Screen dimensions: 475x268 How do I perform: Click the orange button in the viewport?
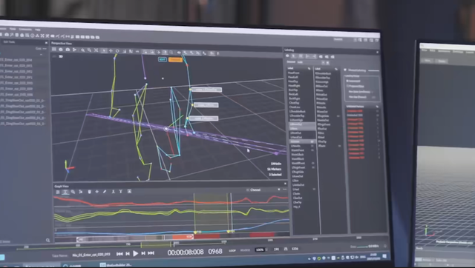[x=175, y=59]
